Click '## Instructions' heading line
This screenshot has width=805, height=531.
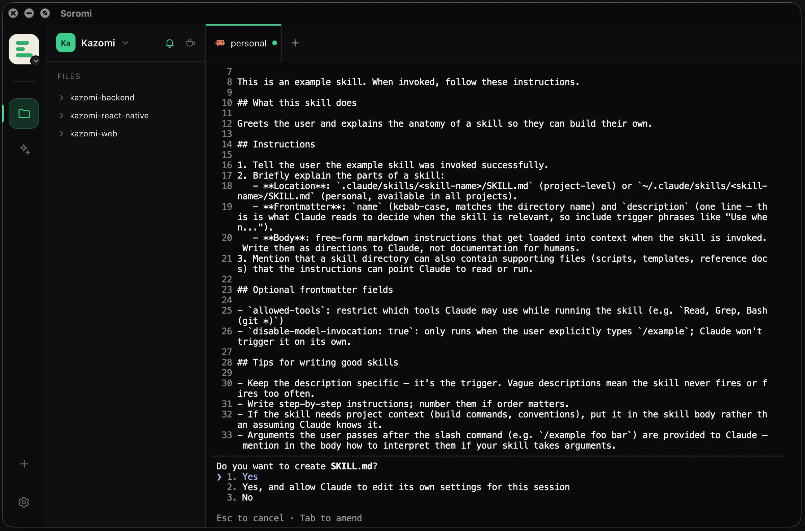click(276, 144)
